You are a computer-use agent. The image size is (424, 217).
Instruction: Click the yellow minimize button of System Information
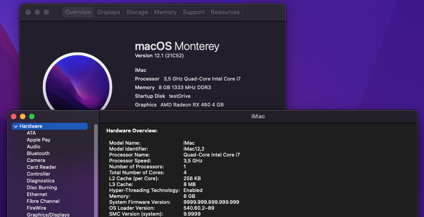point(23,116)
